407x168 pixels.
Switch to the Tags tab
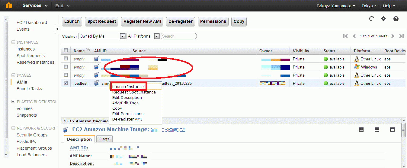[104, 139]
